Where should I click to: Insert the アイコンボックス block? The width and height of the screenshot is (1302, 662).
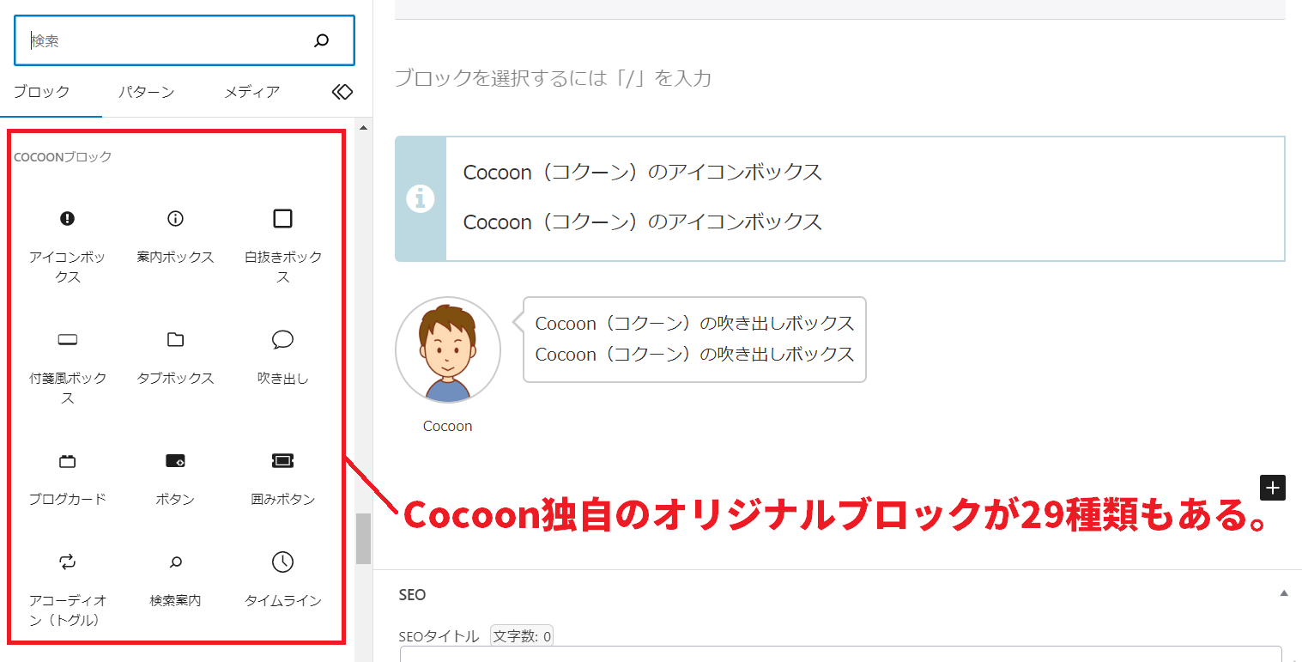(x=68, y=245)
